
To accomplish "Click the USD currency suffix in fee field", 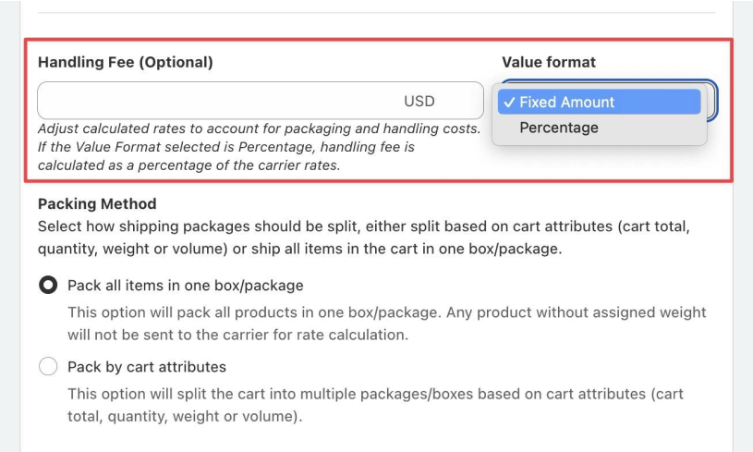I will [x=419, y=101].
